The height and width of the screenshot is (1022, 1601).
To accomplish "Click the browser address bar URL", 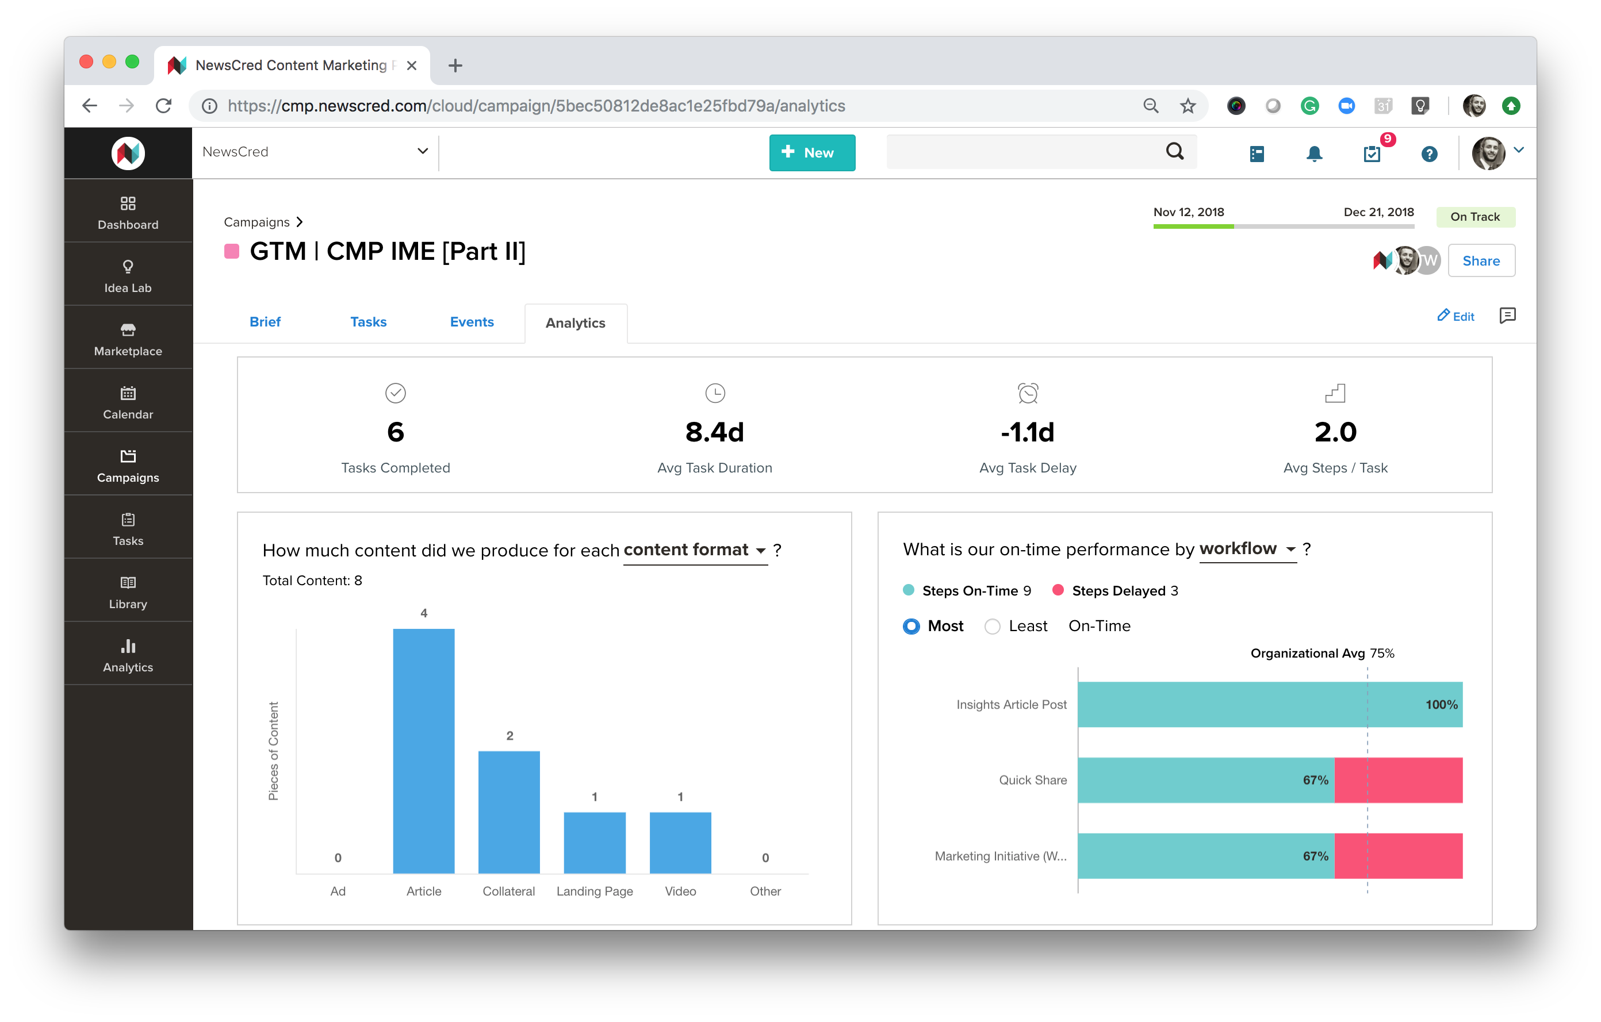I will pos(537,106).
